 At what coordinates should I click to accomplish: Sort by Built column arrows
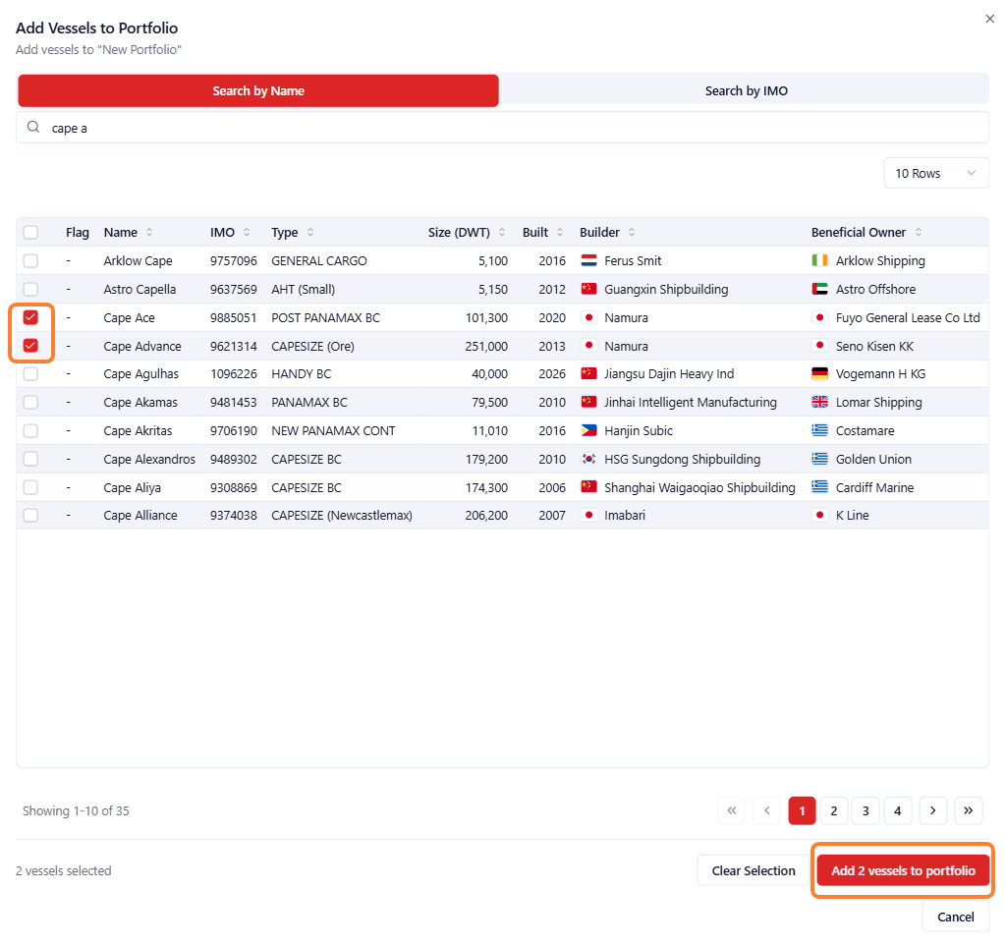coord(560,232)
